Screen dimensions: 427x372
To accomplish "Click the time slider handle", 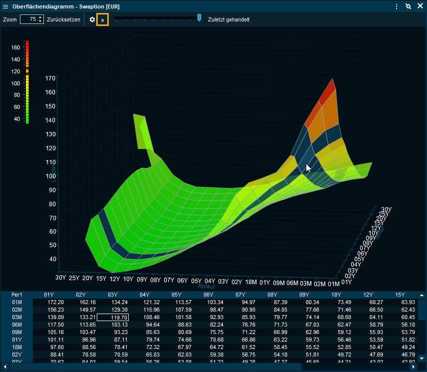I will [x=199, y=18].
